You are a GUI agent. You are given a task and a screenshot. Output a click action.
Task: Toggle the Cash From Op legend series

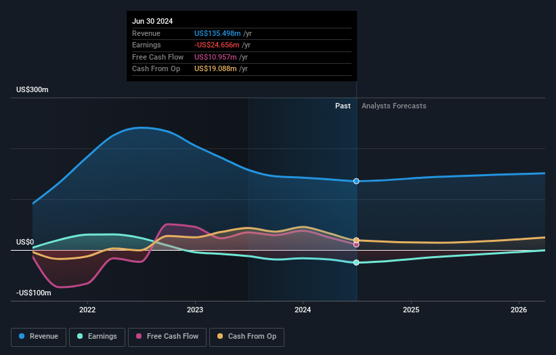click(247, 337)
